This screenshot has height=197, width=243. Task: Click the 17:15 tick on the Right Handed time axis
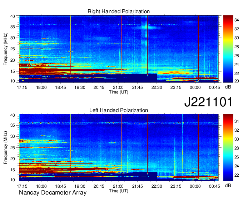tap(22, 87)
